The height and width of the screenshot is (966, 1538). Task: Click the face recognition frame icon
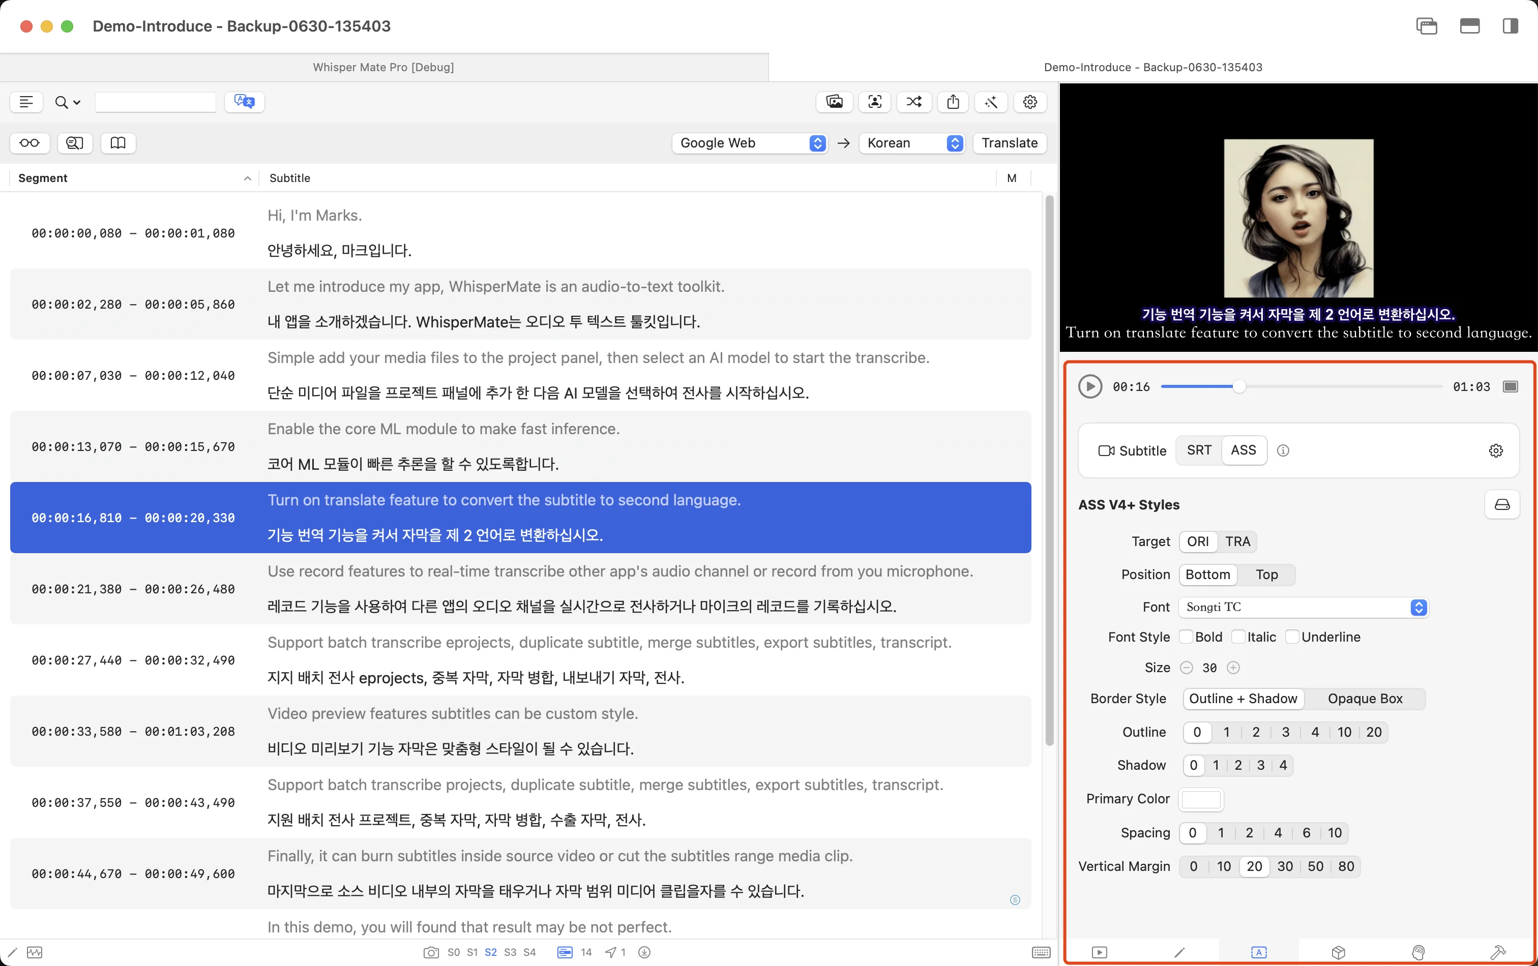pyautogui.click(x=875, y=102)
